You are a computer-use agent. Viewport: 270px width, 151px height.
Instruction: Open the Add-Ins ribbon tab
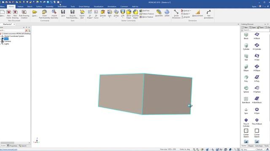pos(135,7)
